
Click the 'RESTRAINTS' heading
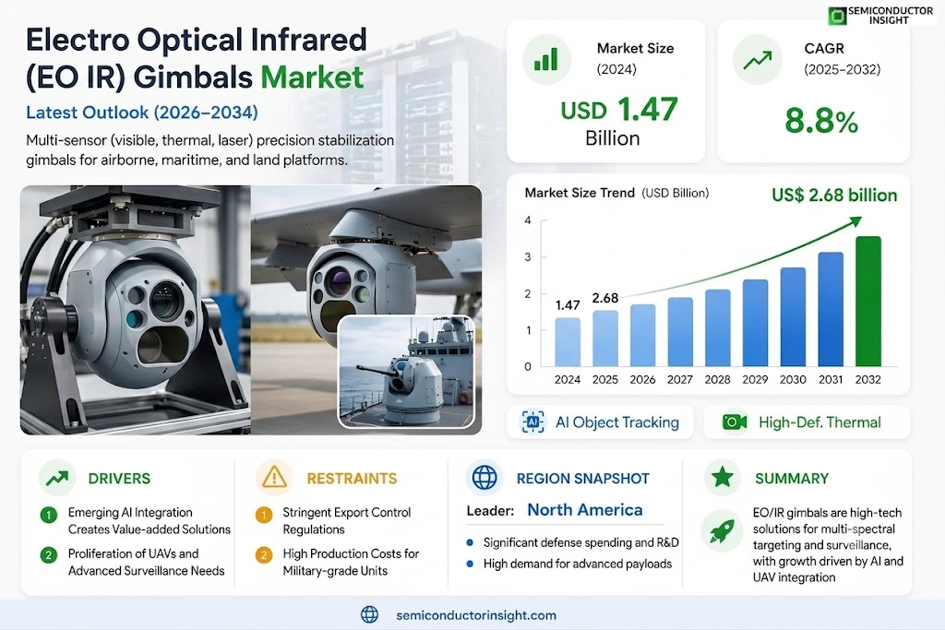point(352,478)
